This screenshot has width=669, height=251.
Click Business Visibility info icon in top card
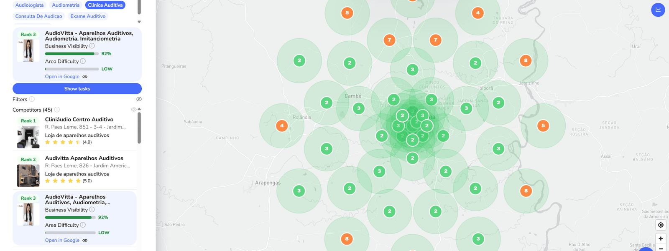[92, 46]
